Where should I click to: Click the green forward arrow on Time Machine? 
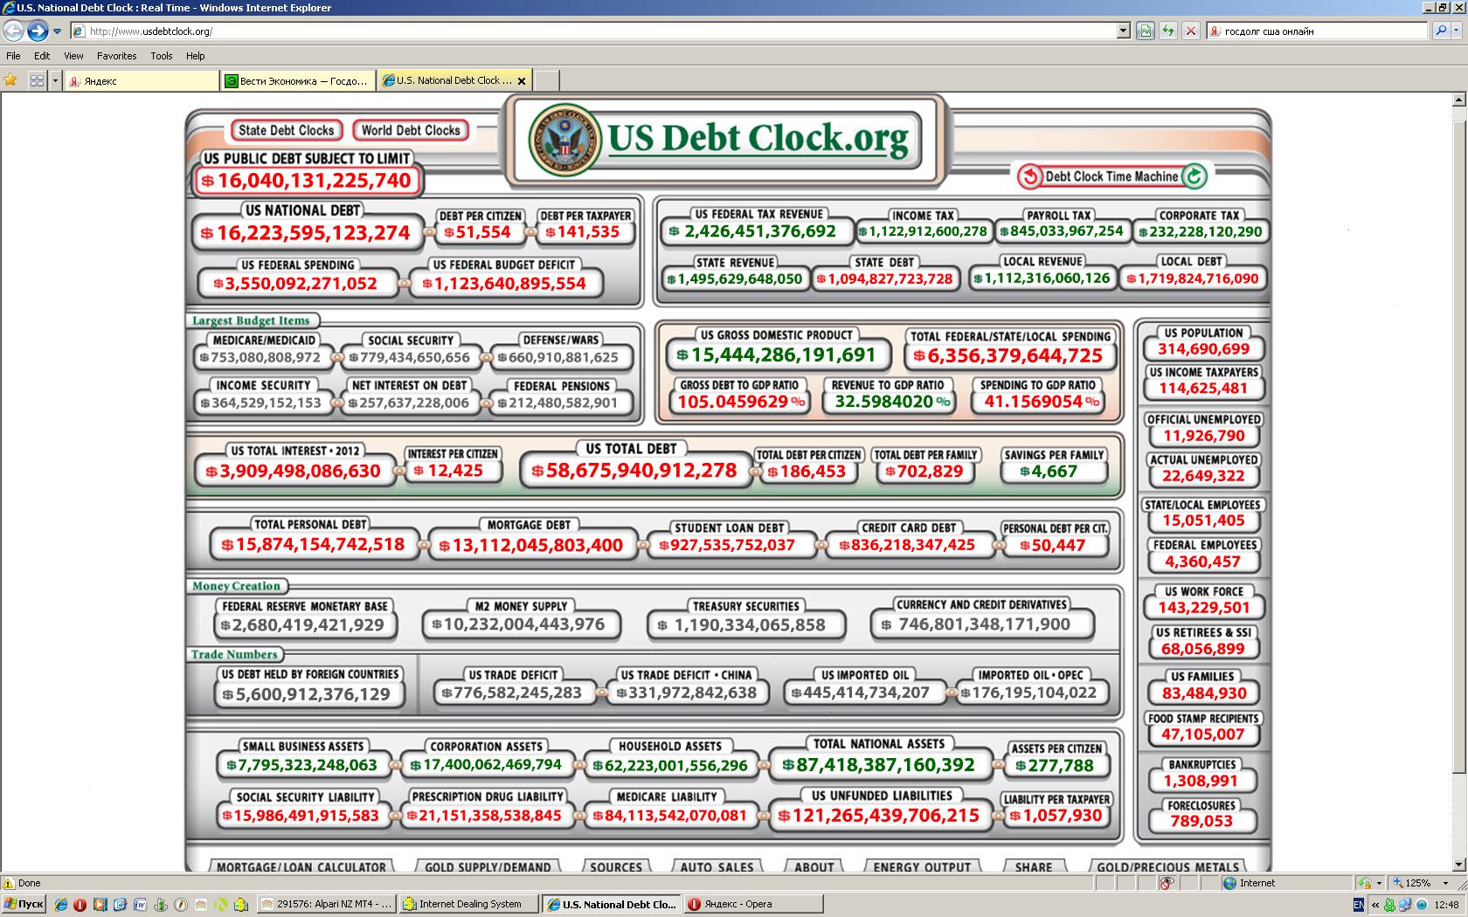point(1194,176)
